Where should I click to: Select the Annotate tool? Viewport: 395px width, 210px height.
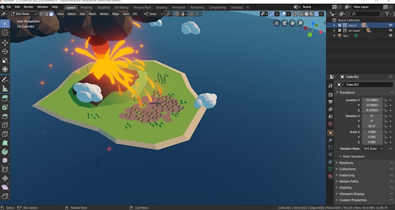click(5, 79)
